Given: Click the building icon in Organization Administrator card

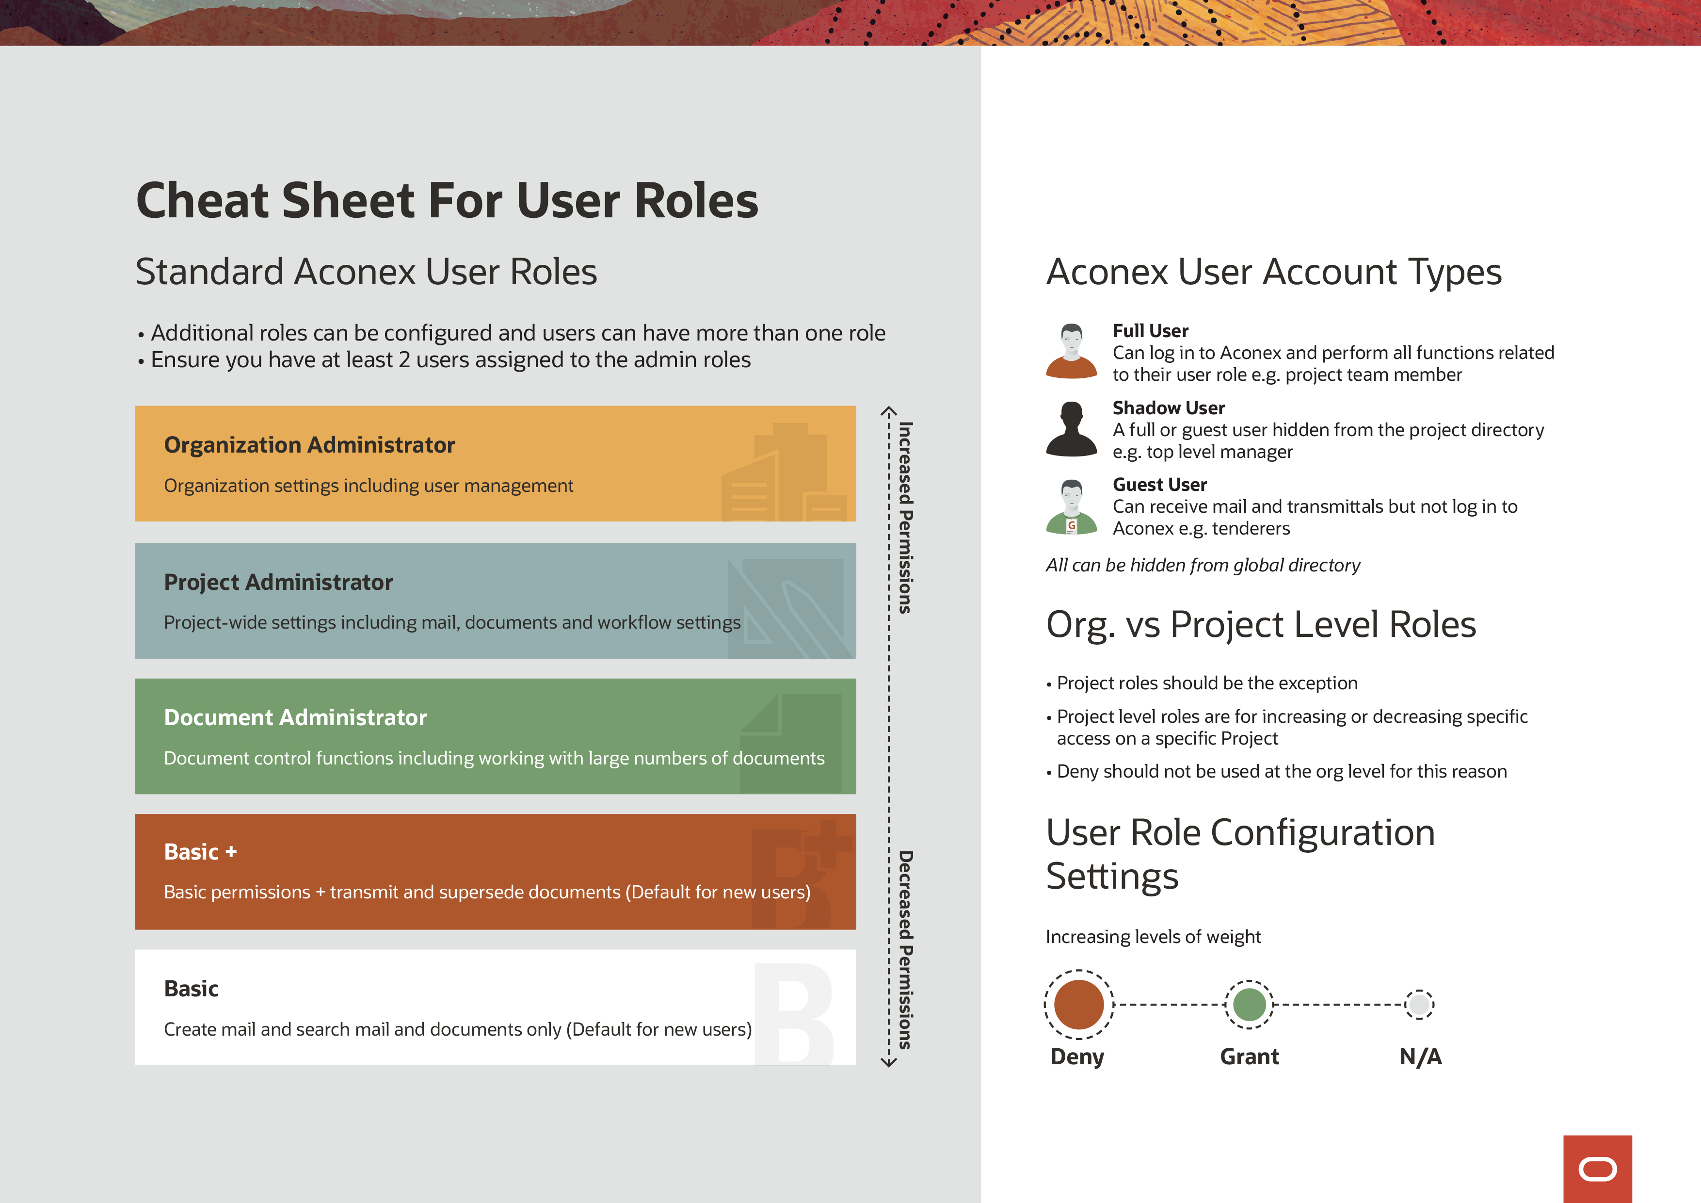Looking at the screenshot, I should 784,472.
